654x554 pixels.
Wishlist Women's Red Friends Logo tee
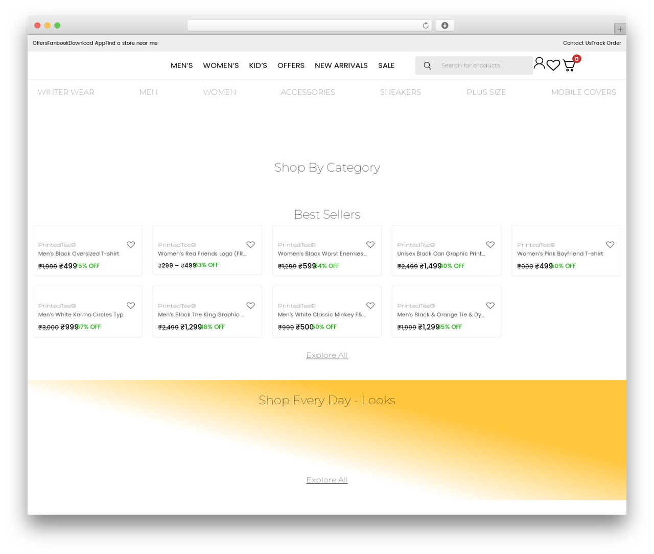(250, 245)
